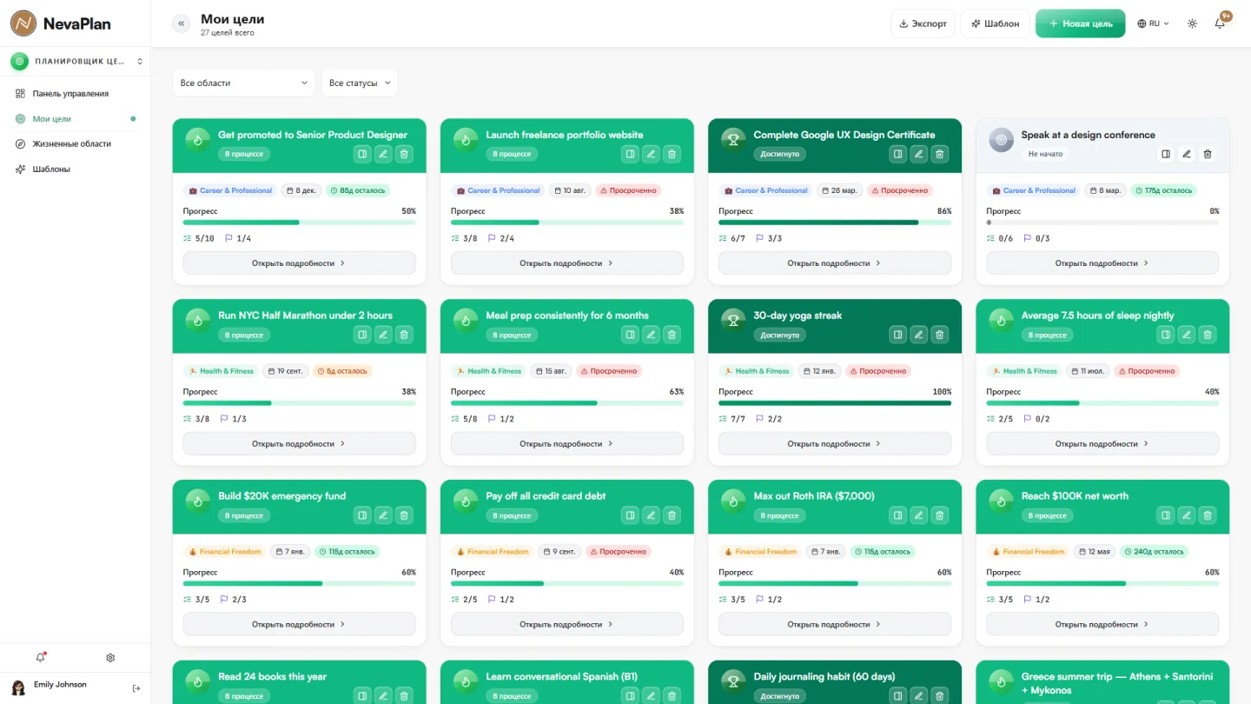Click progress bar of Launch freelance portfolio website
1251x704 pixels.
[x=566, y=222]
